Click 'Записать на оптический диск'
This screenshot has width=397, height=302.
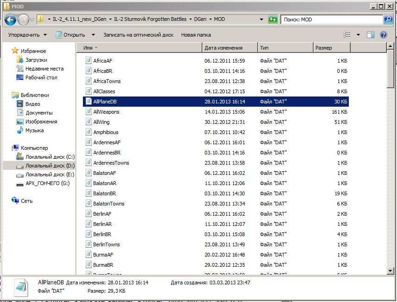point(138,35)
